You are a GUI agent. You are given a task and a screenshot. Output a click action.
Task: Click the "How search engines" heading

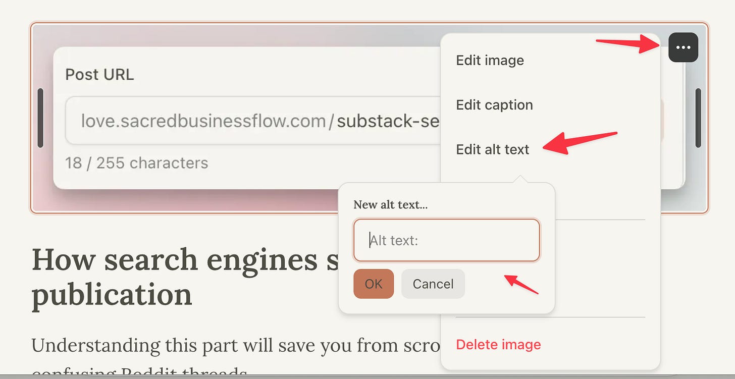point(185,277)
